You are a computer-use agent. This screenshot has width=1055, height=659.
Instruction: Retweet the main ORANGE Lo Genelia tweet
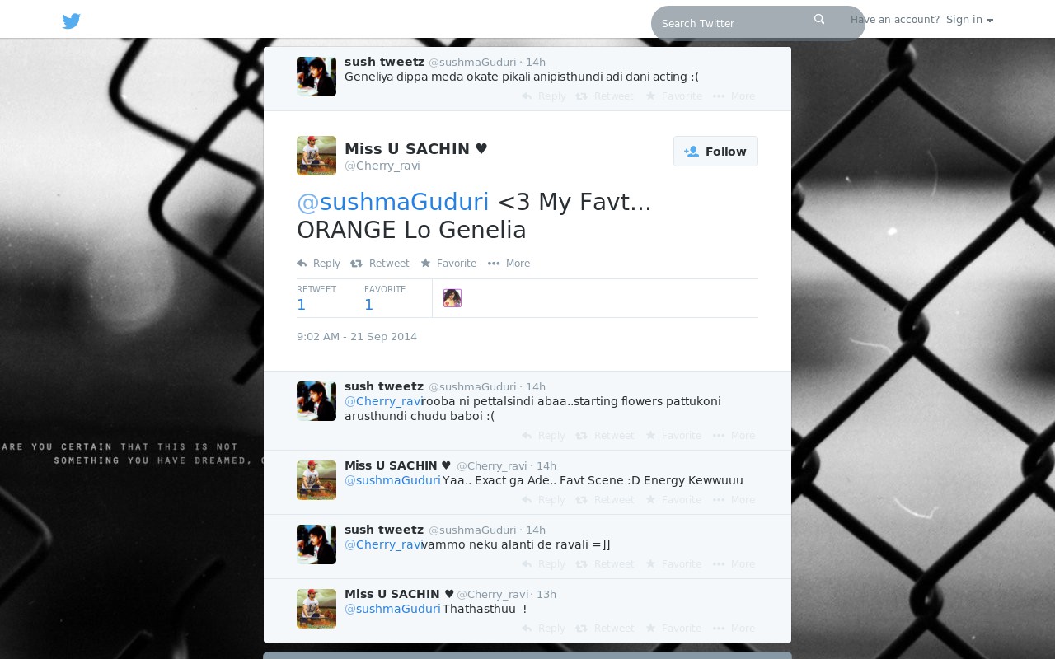tap(380, 264)
